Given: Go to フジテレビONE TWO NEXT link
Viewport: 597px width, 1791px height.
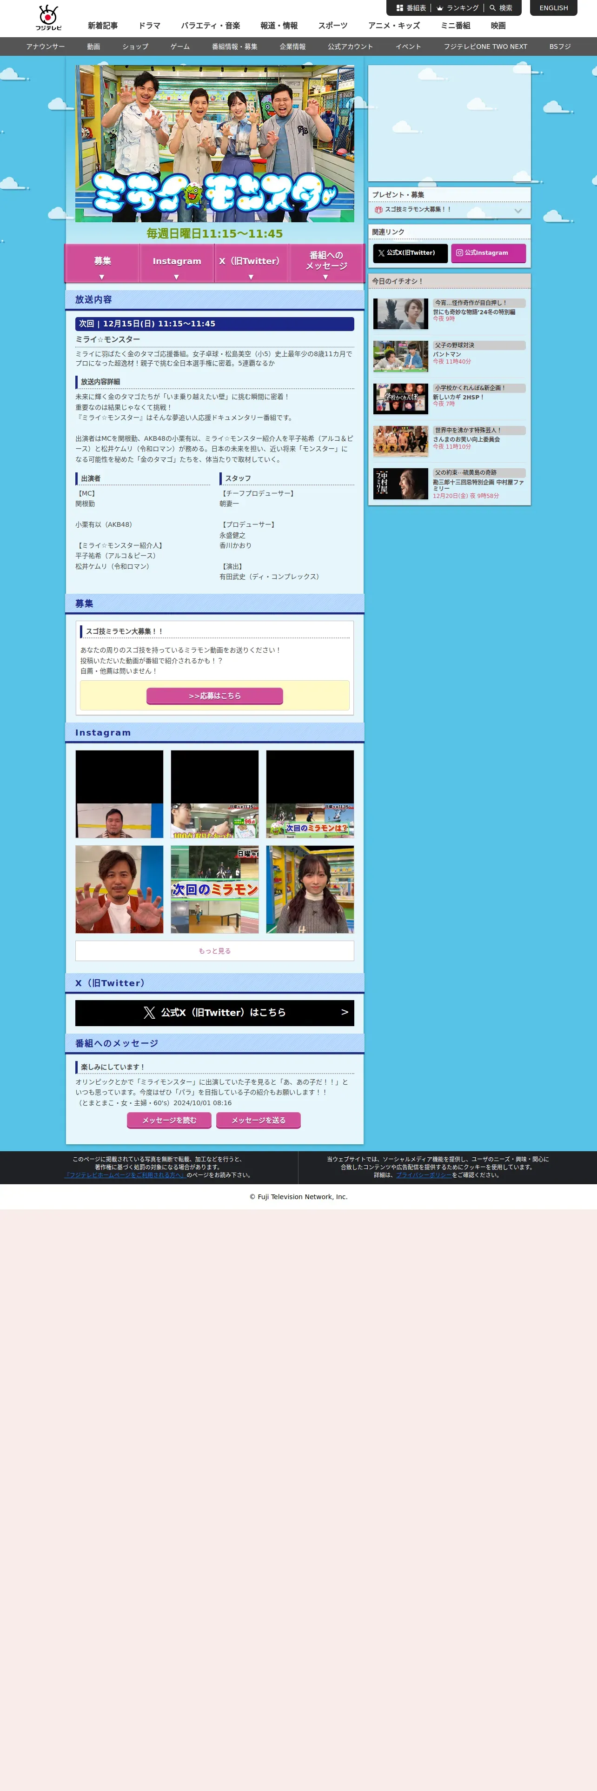Looking at the screenshot, I should [486, 46].
